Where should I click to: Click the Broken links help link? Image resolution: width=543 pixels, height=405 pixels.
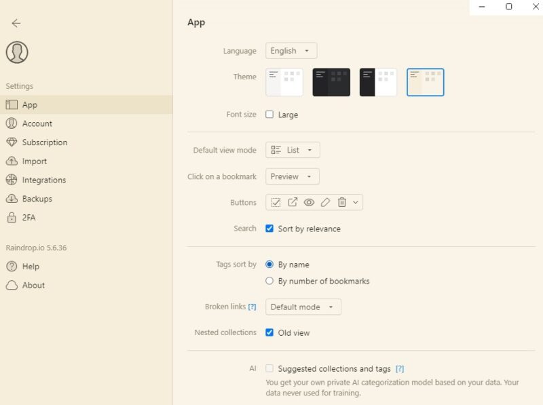252,307
